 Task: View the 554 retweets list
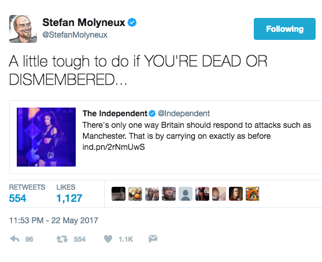[18, 198]
